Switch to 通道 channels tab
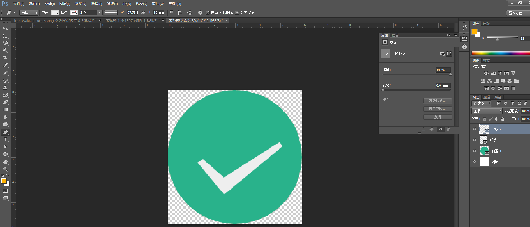 (x=487, y=97)
